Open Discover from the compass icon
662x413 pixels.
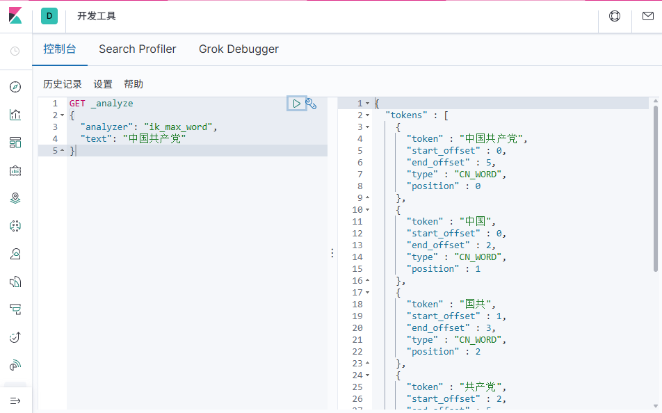[15, 87]
